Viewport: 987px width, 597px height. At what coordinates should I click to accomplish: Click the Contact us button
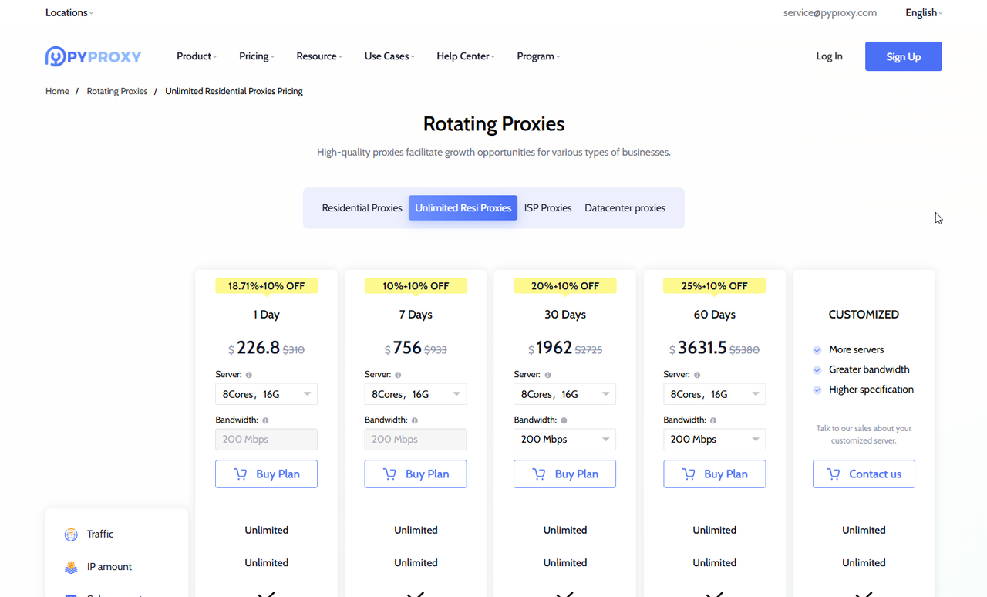pyautogui.click(x=864, y=474)
